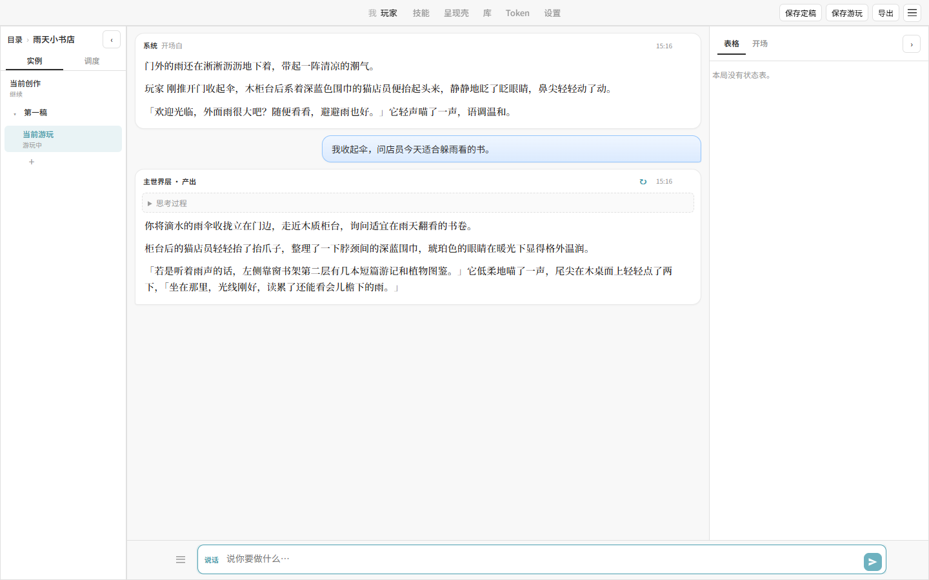The height and width of the screenshot is (580, 929).
Task: Open 库 in top navigation
Action: pyautogui.click(x=487, y=13)
